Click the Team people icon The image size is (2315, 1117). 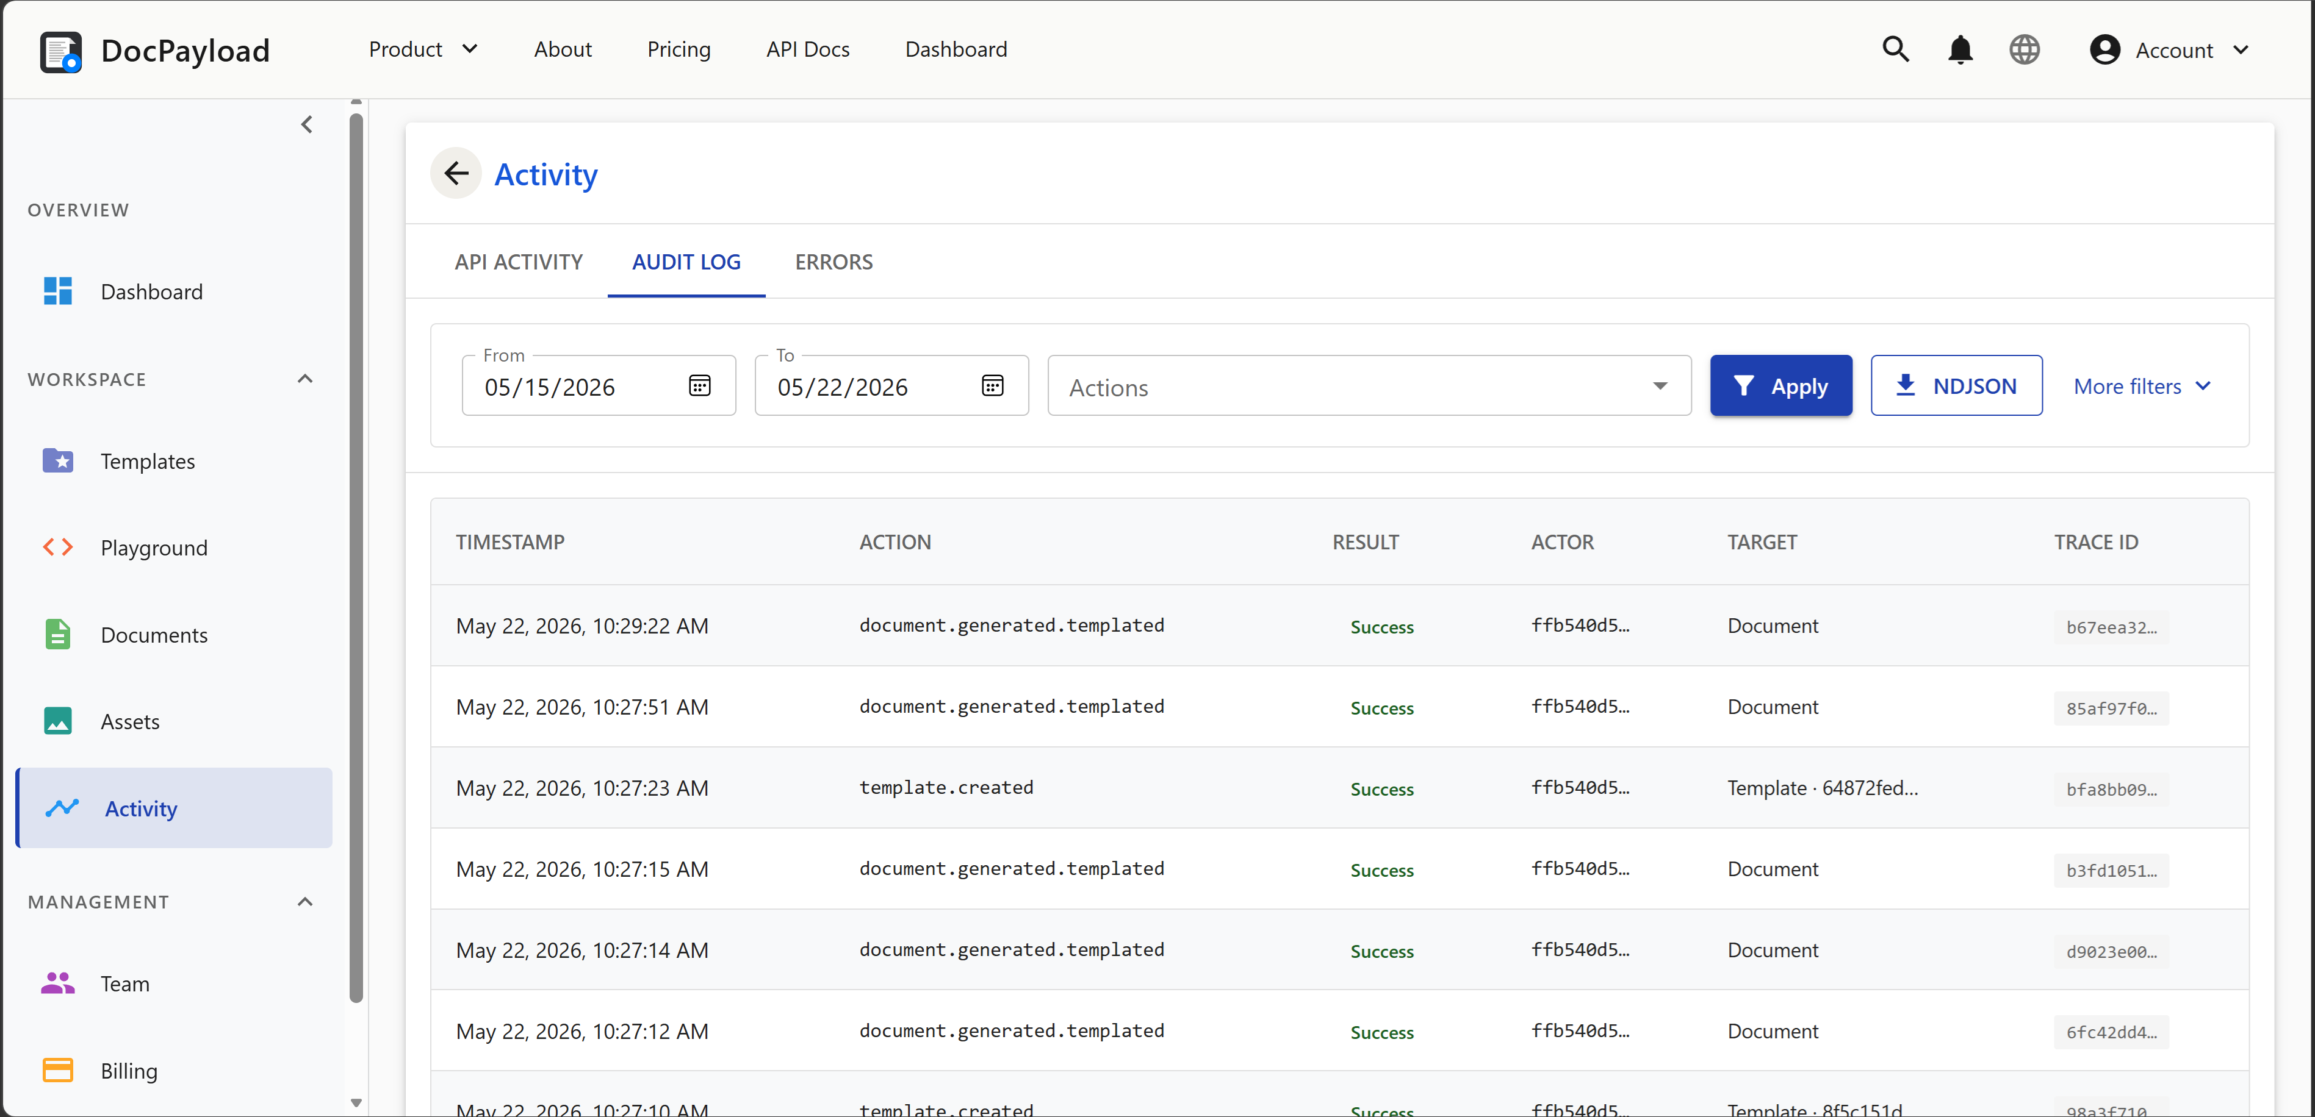(59, 983)
